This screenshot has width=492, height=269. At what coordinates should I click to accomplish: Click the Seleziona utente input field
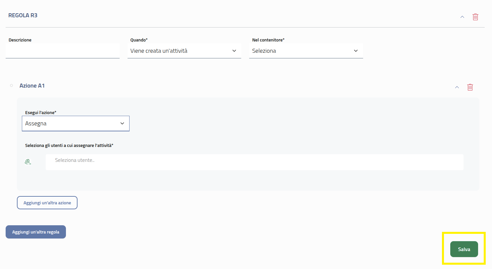click(254, 162)
